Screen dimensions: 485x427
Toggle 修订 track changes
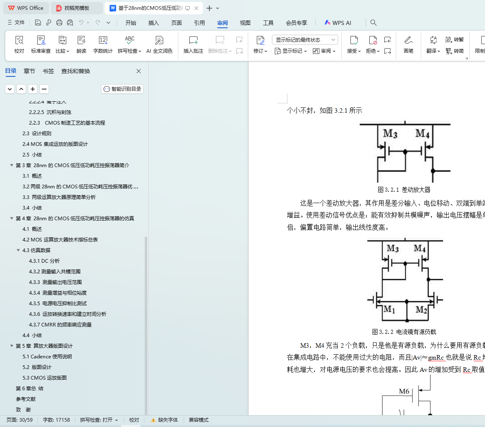tap(260, 45)
